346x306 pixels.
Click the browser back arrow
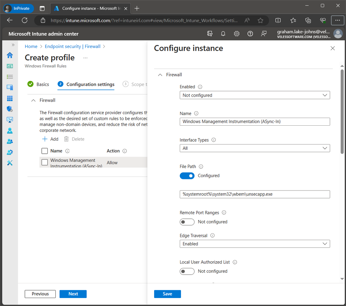click(x=10, y=20)
